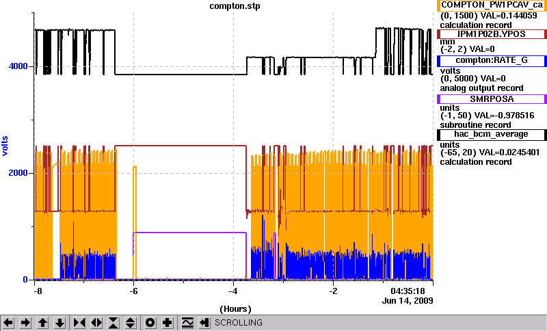Zoom in on the time axis (inward horizontal triangles)
Viewport: 547px width, 331px height.
click(x=79, y=323)
